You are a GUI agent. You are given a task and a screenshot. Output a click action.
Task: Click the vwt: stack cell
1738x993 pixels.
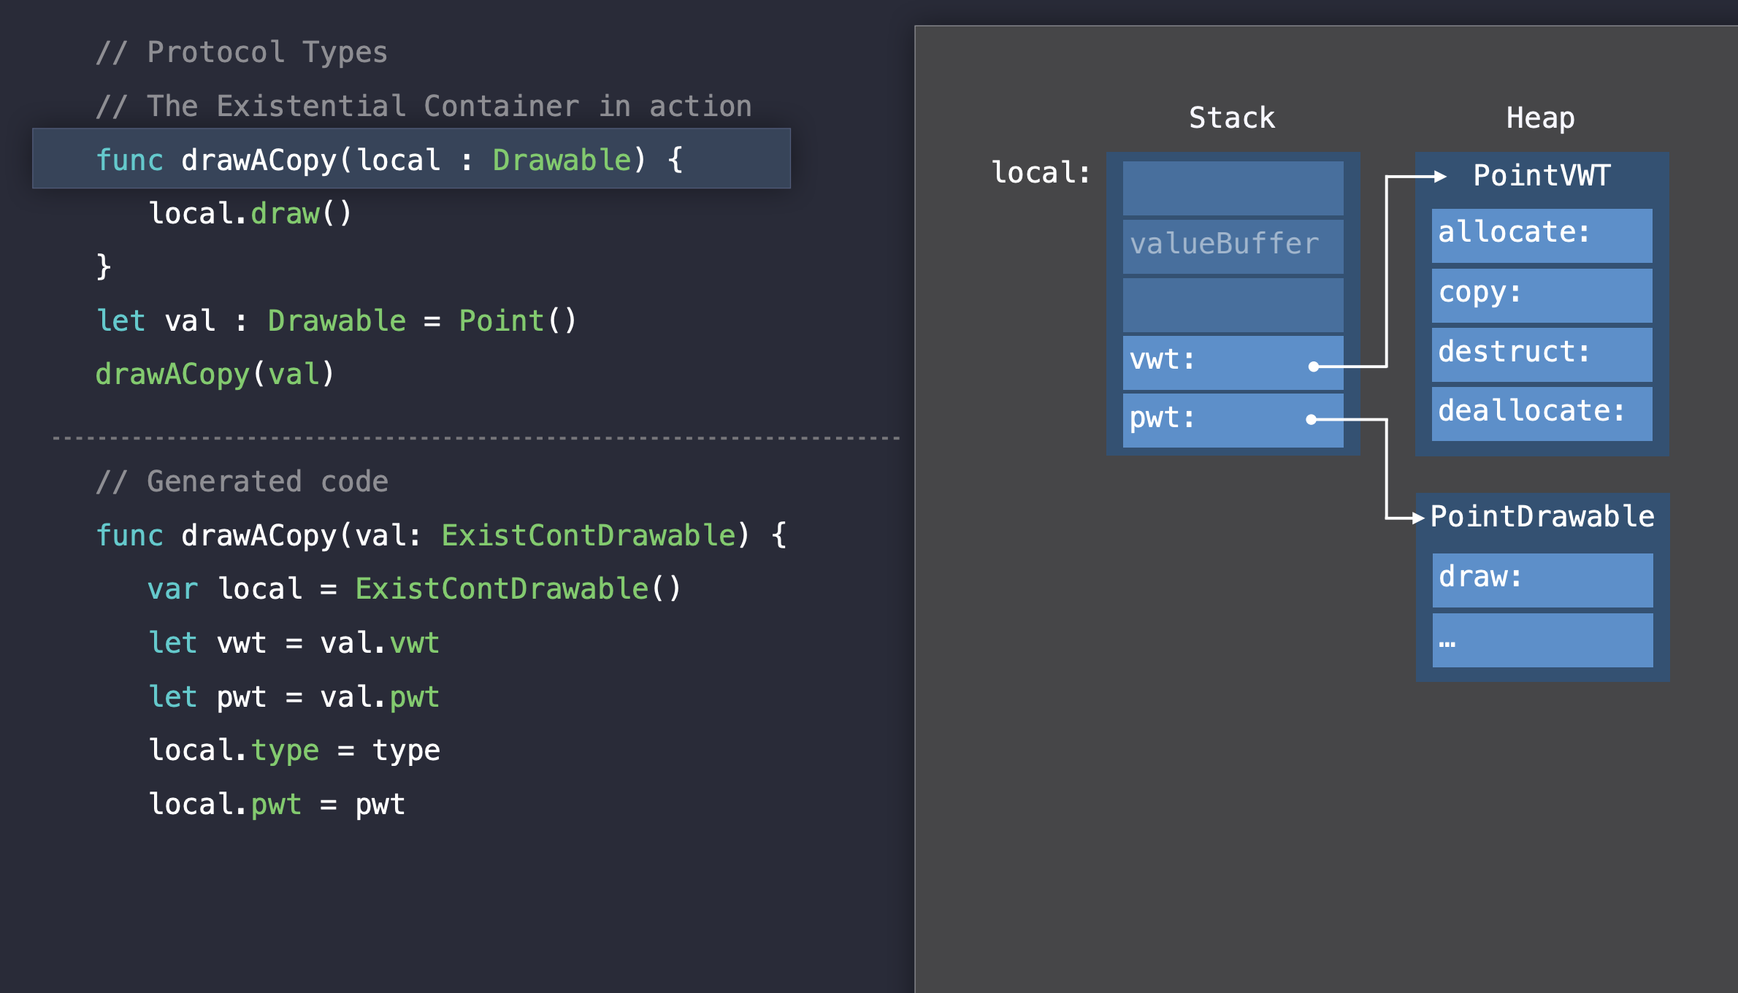[1232, 361]
